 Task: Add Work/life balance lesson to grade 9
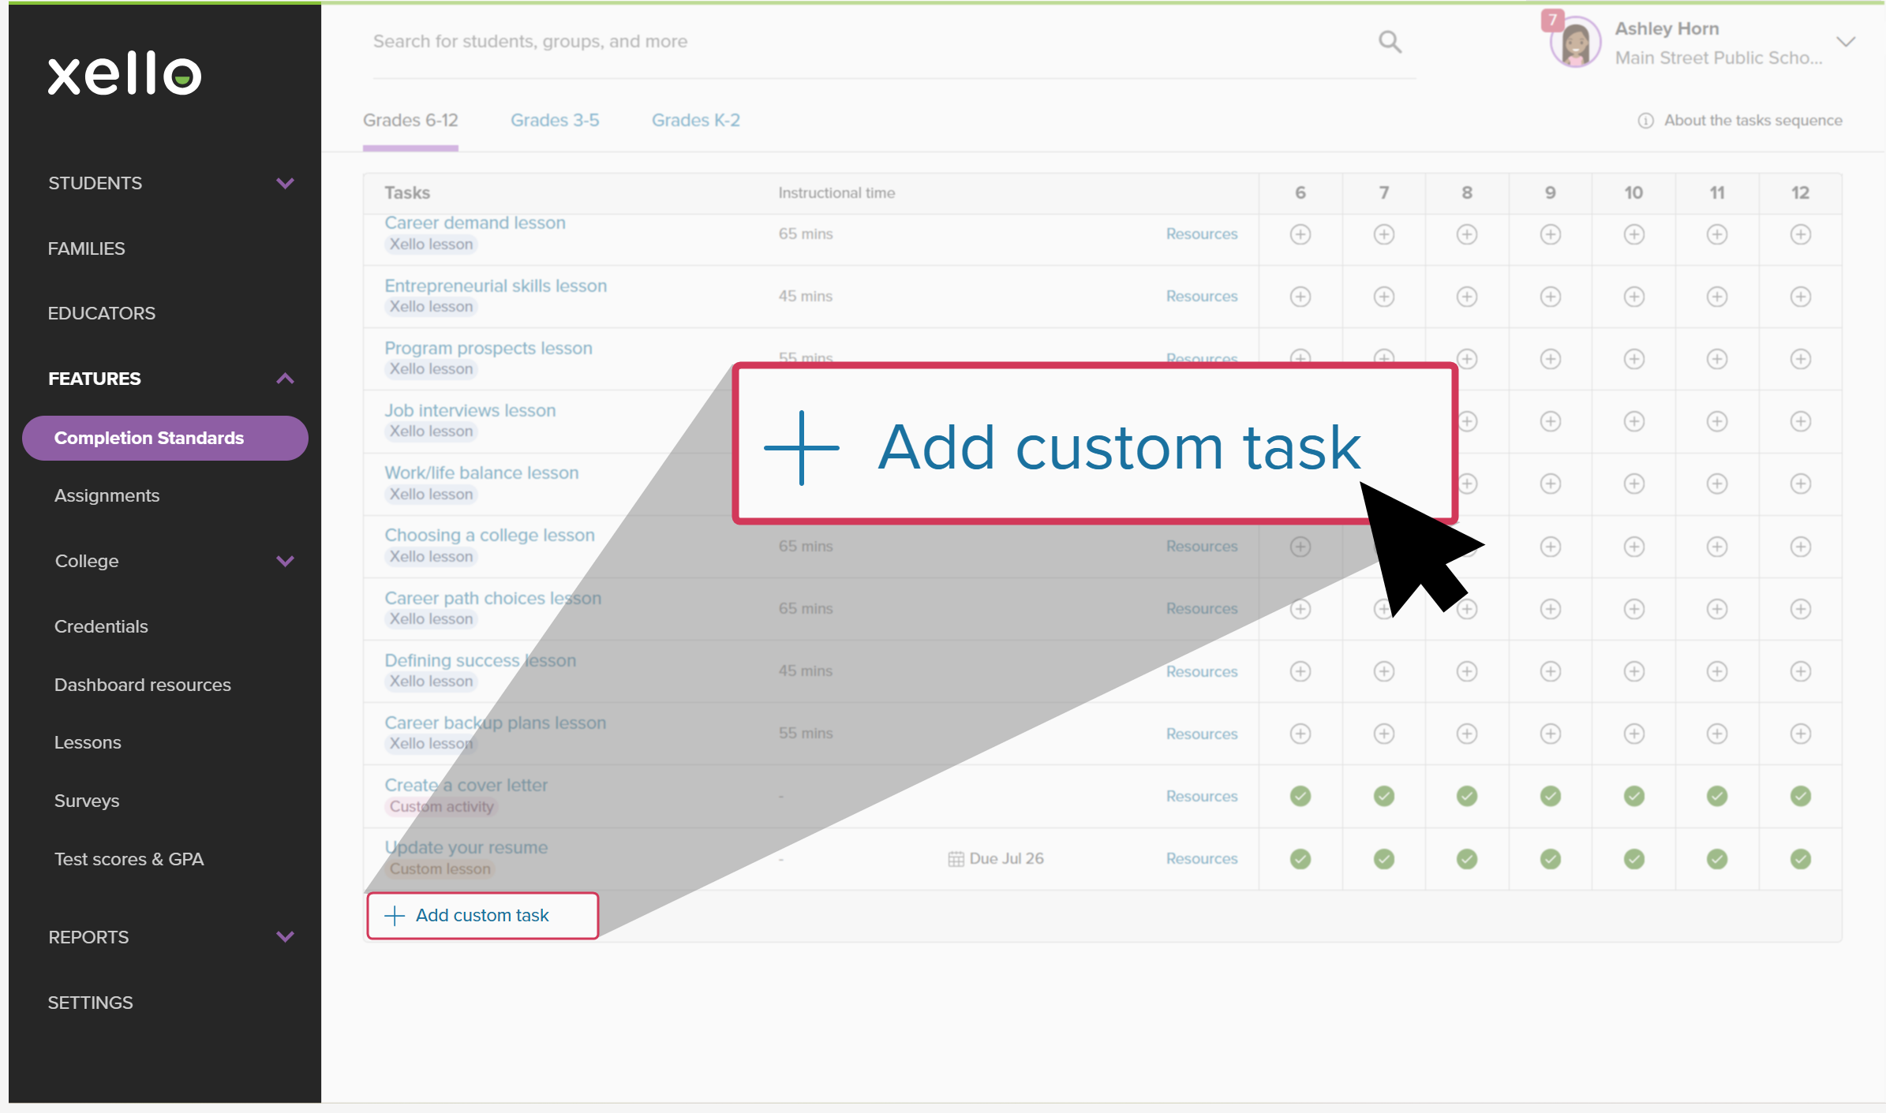[1551, 484]
